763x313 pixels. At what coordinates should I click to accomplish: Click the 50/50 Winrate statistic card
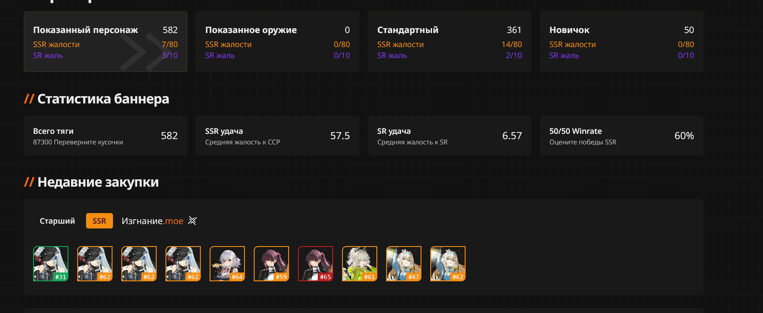pyautogui.click(x=622, y=136)
